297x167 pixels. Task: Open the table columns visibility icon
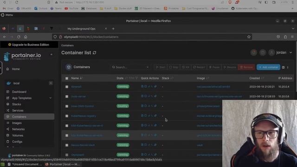tap(283, 67)
